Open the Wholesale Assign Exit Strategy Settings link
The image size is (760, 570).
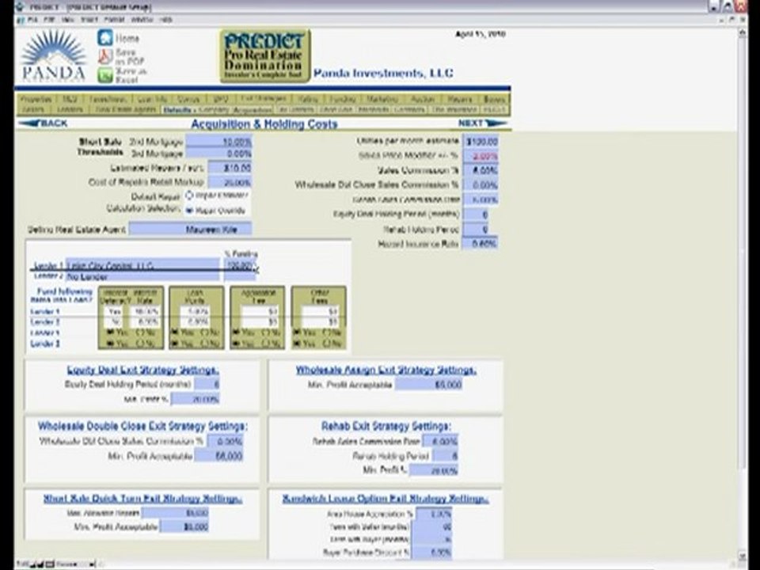[386, 370]
